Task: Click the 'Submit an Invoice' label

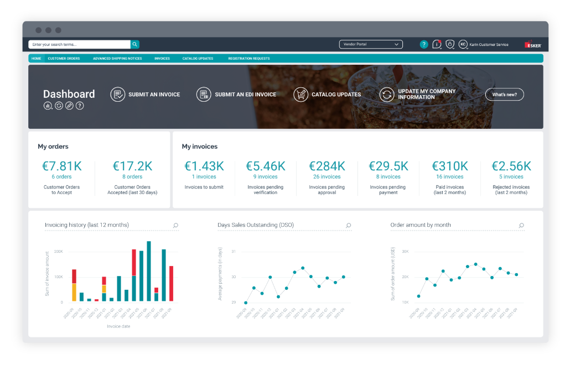Action: coord(154,95)
